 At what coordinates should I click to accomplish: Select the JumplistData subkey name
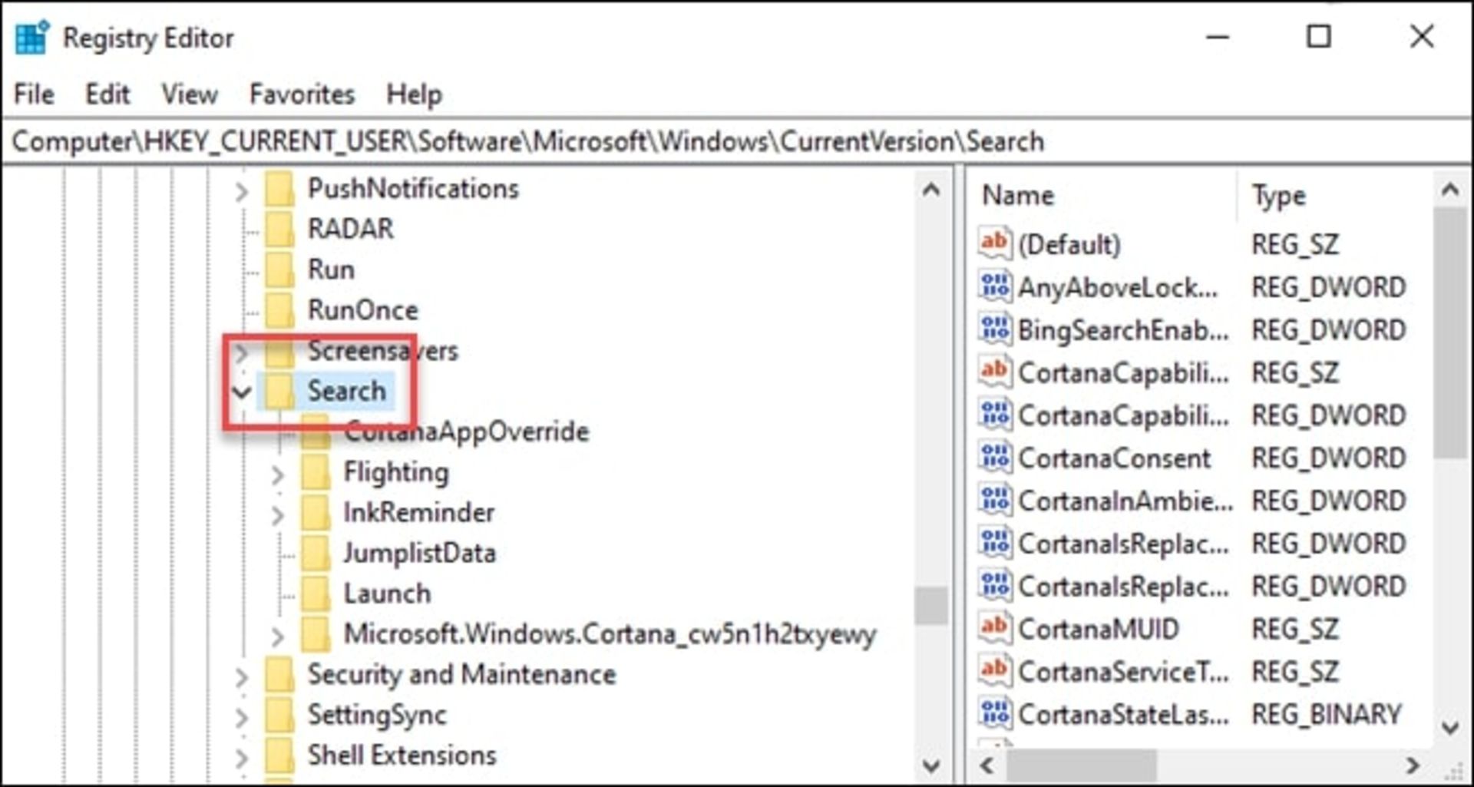coord(419,553)
